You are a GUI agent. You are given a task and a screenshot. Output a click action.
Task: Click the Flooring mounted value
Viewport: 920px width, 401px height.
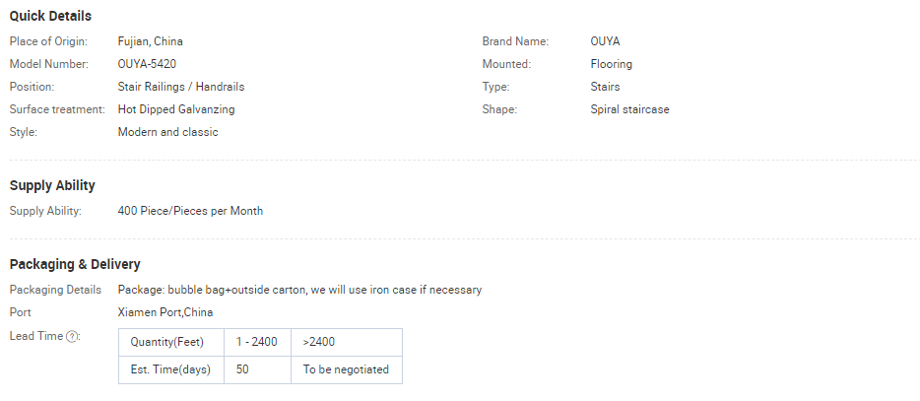(611, 64)
